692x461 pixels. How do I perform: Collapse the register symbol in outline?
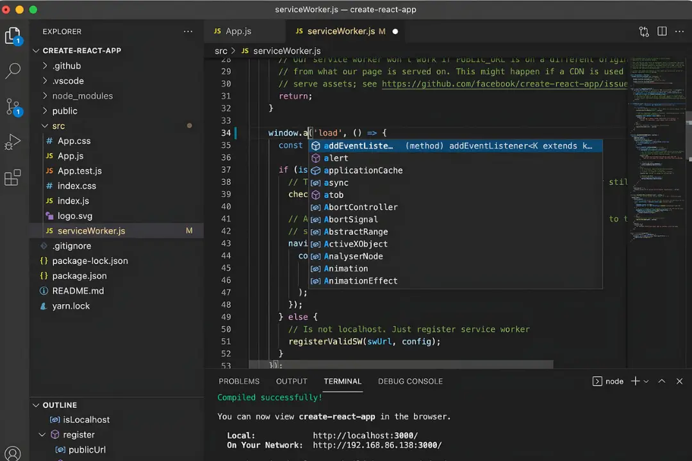pyautogui.click(x=42, y=435)
